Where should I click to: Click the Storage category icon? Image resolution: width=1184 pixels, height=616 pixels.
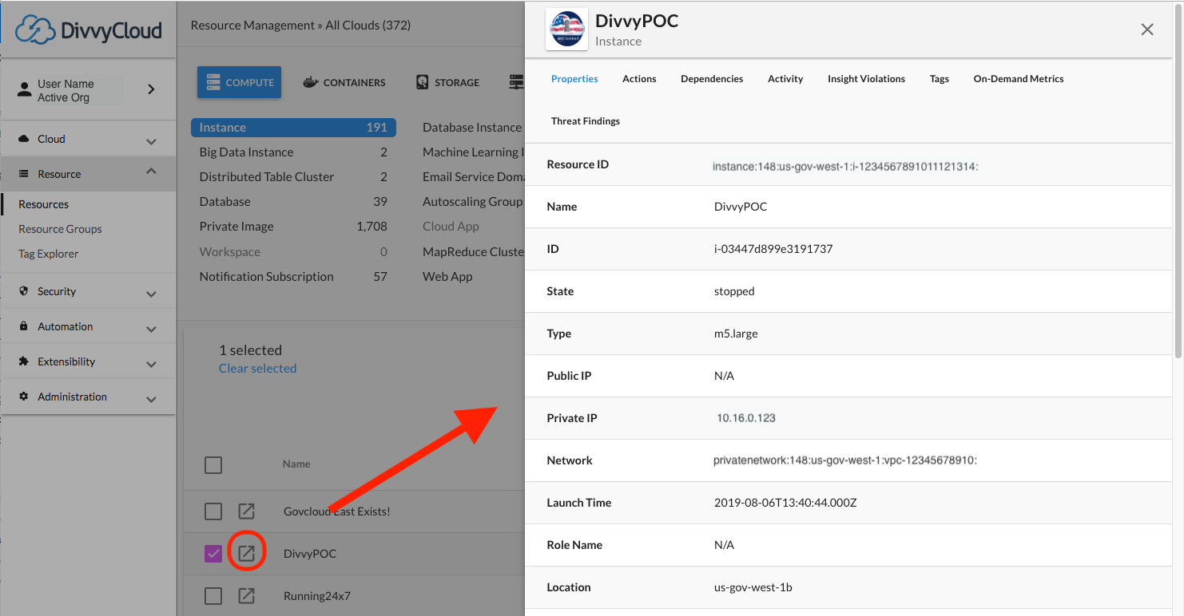click(422, 82)
